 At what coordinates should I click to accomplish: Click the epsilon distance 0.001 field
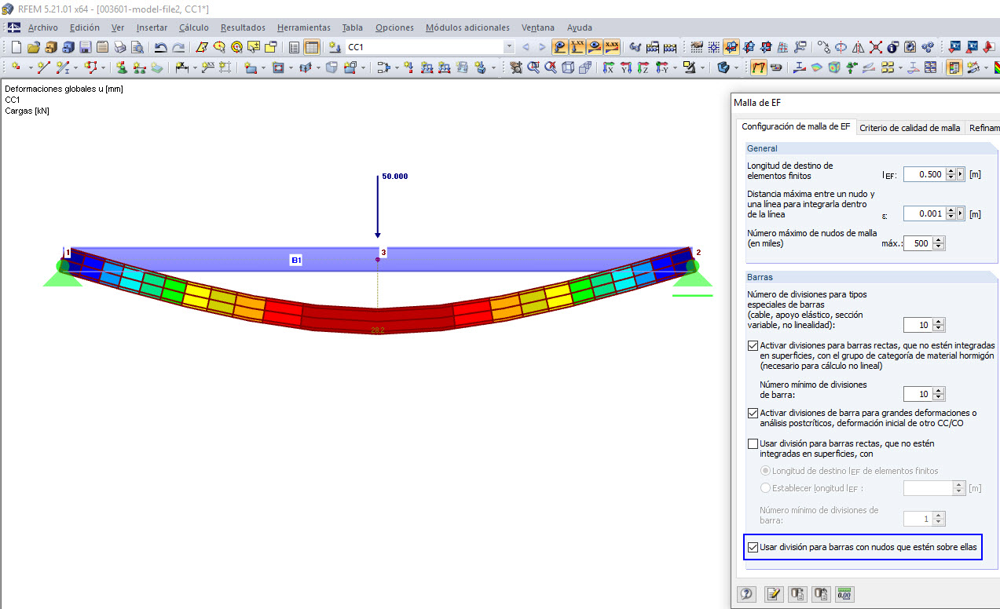924,213
